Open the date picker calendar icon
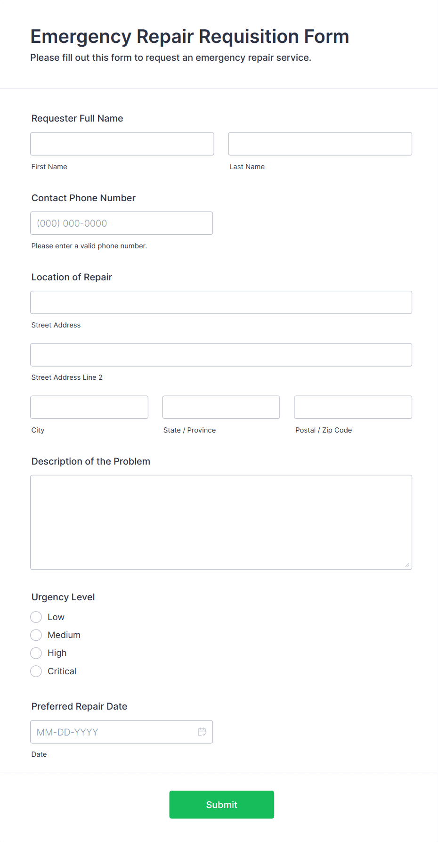 [202, 732]
